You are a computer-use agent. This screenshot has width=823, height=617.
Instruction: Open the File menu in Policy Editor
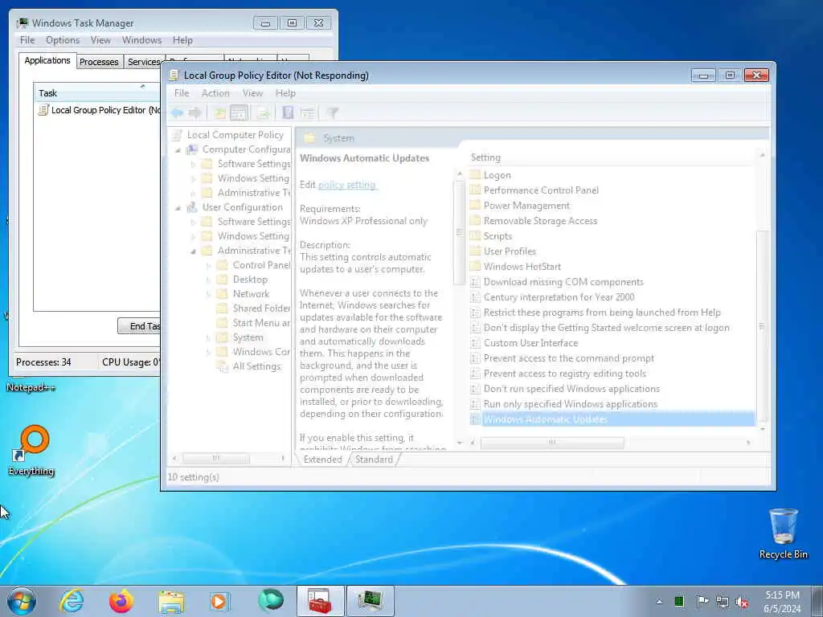point(182,93)
